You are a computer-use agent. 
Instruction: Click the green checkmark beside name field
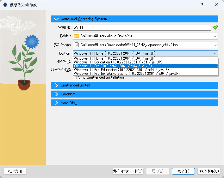(215, 27)
